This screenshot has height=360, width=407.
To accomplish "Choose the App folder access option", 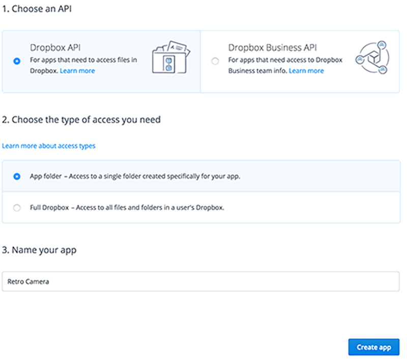I will pos(16,177).
